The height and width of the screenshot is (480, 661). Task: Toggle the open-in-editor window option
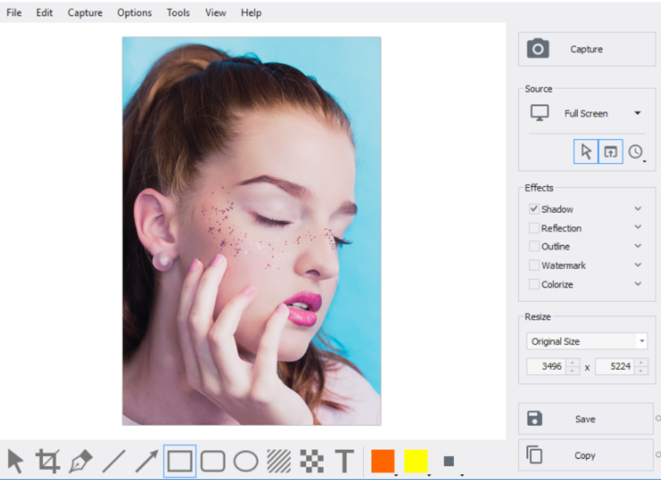tap(610, 152)
